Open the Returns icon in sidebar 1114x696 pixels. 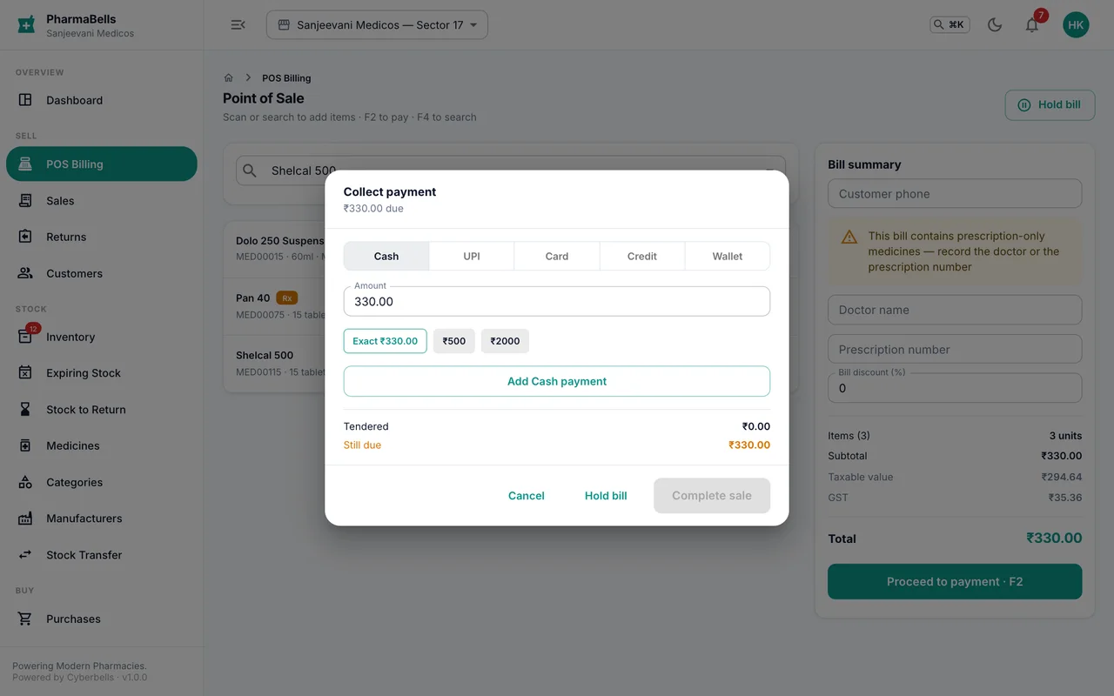click(25, 237)
